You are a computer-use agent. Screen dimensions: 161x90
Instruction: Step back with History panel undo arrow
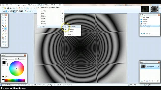(144, 33)
